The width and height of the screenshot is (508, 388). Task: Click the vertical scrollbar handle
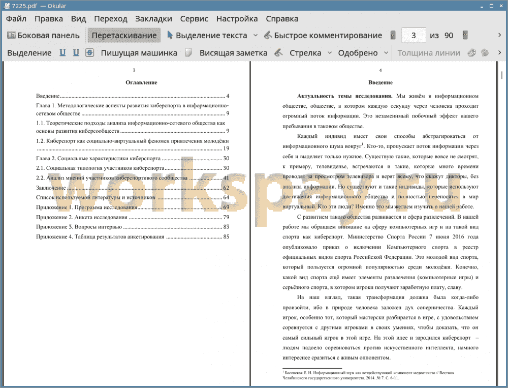[502, 75]
